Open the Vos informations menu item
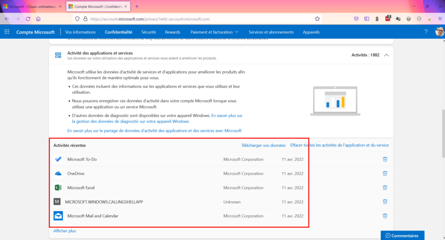 pos(80,32)
